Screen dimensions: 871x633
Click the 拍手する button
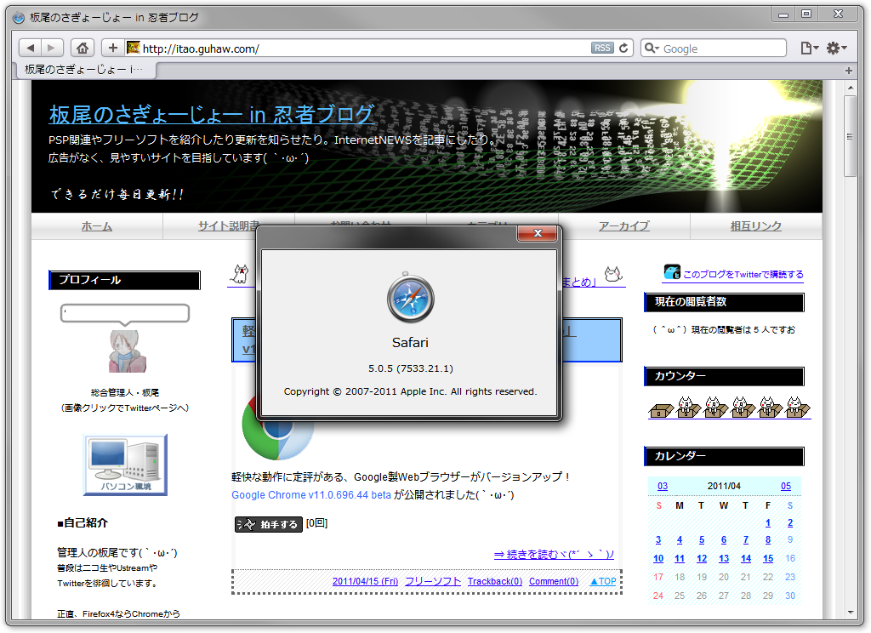tap(268, 524)
